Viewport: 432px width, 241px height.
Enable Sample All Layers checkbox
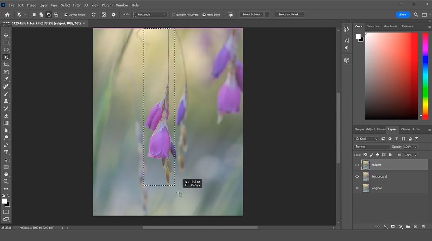[173, 15]
